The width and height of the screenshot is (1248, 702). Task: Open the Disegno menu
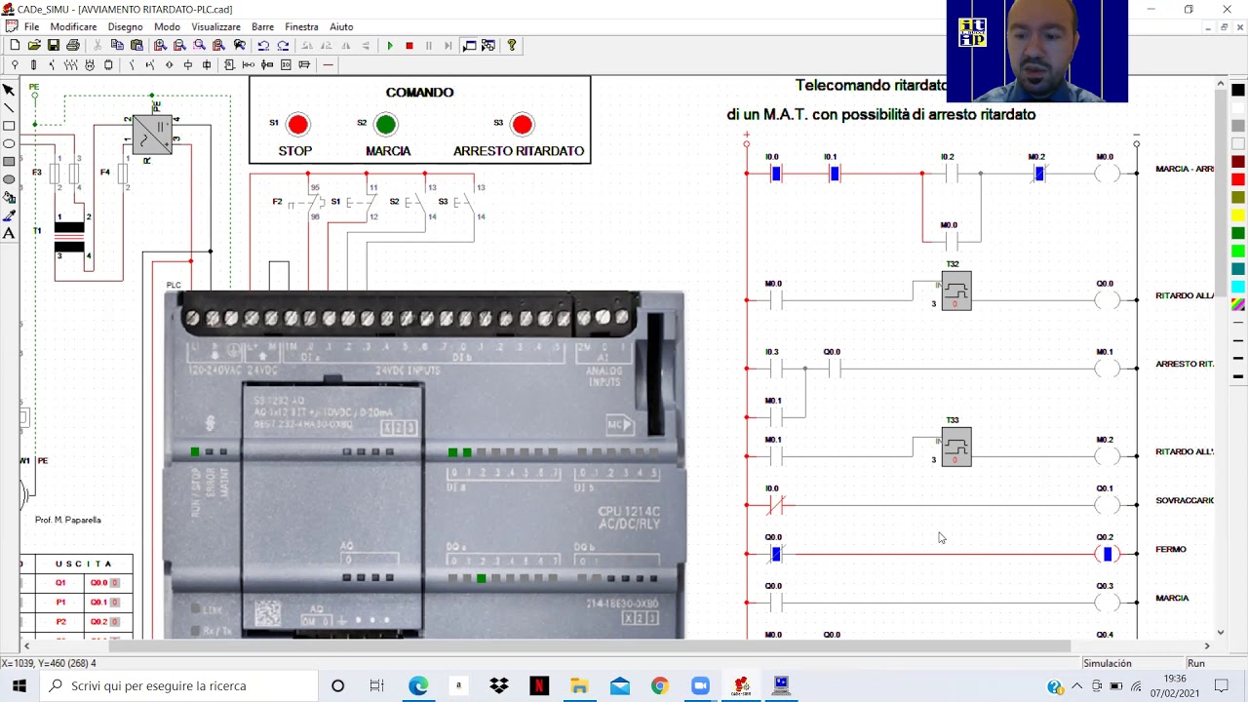[125, 26]
